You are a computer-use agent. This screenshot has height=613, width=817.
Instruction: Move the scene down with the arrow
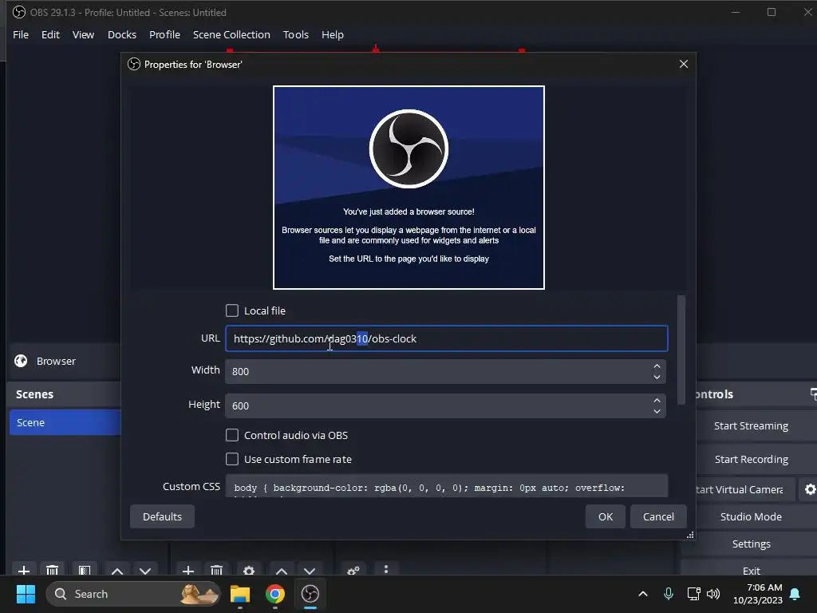tap(145, 570)
